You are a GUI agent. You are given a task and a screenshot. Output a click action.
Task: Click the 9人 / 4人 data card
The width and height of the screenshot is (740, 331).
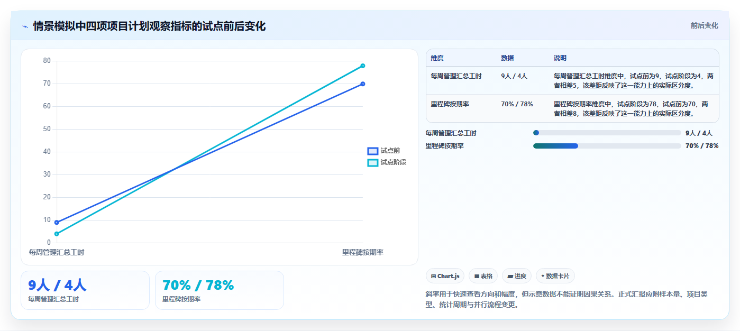coord(85,290)
